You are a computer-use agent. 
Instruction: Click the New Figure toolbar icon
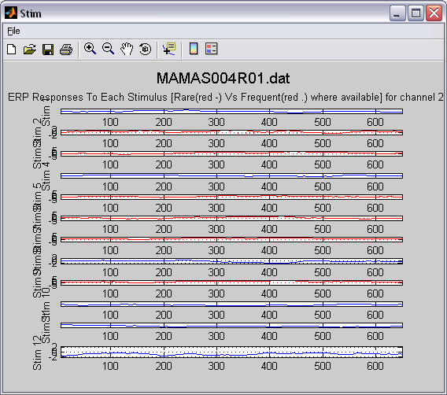coord(11,50)
